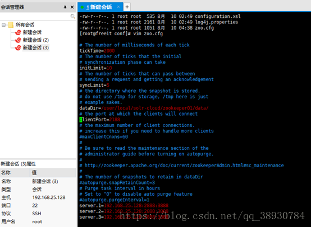This screenshot has width=311, height=227.
Task: Open the first 新建会话 tree entry
Action: (x=32, y=32)
